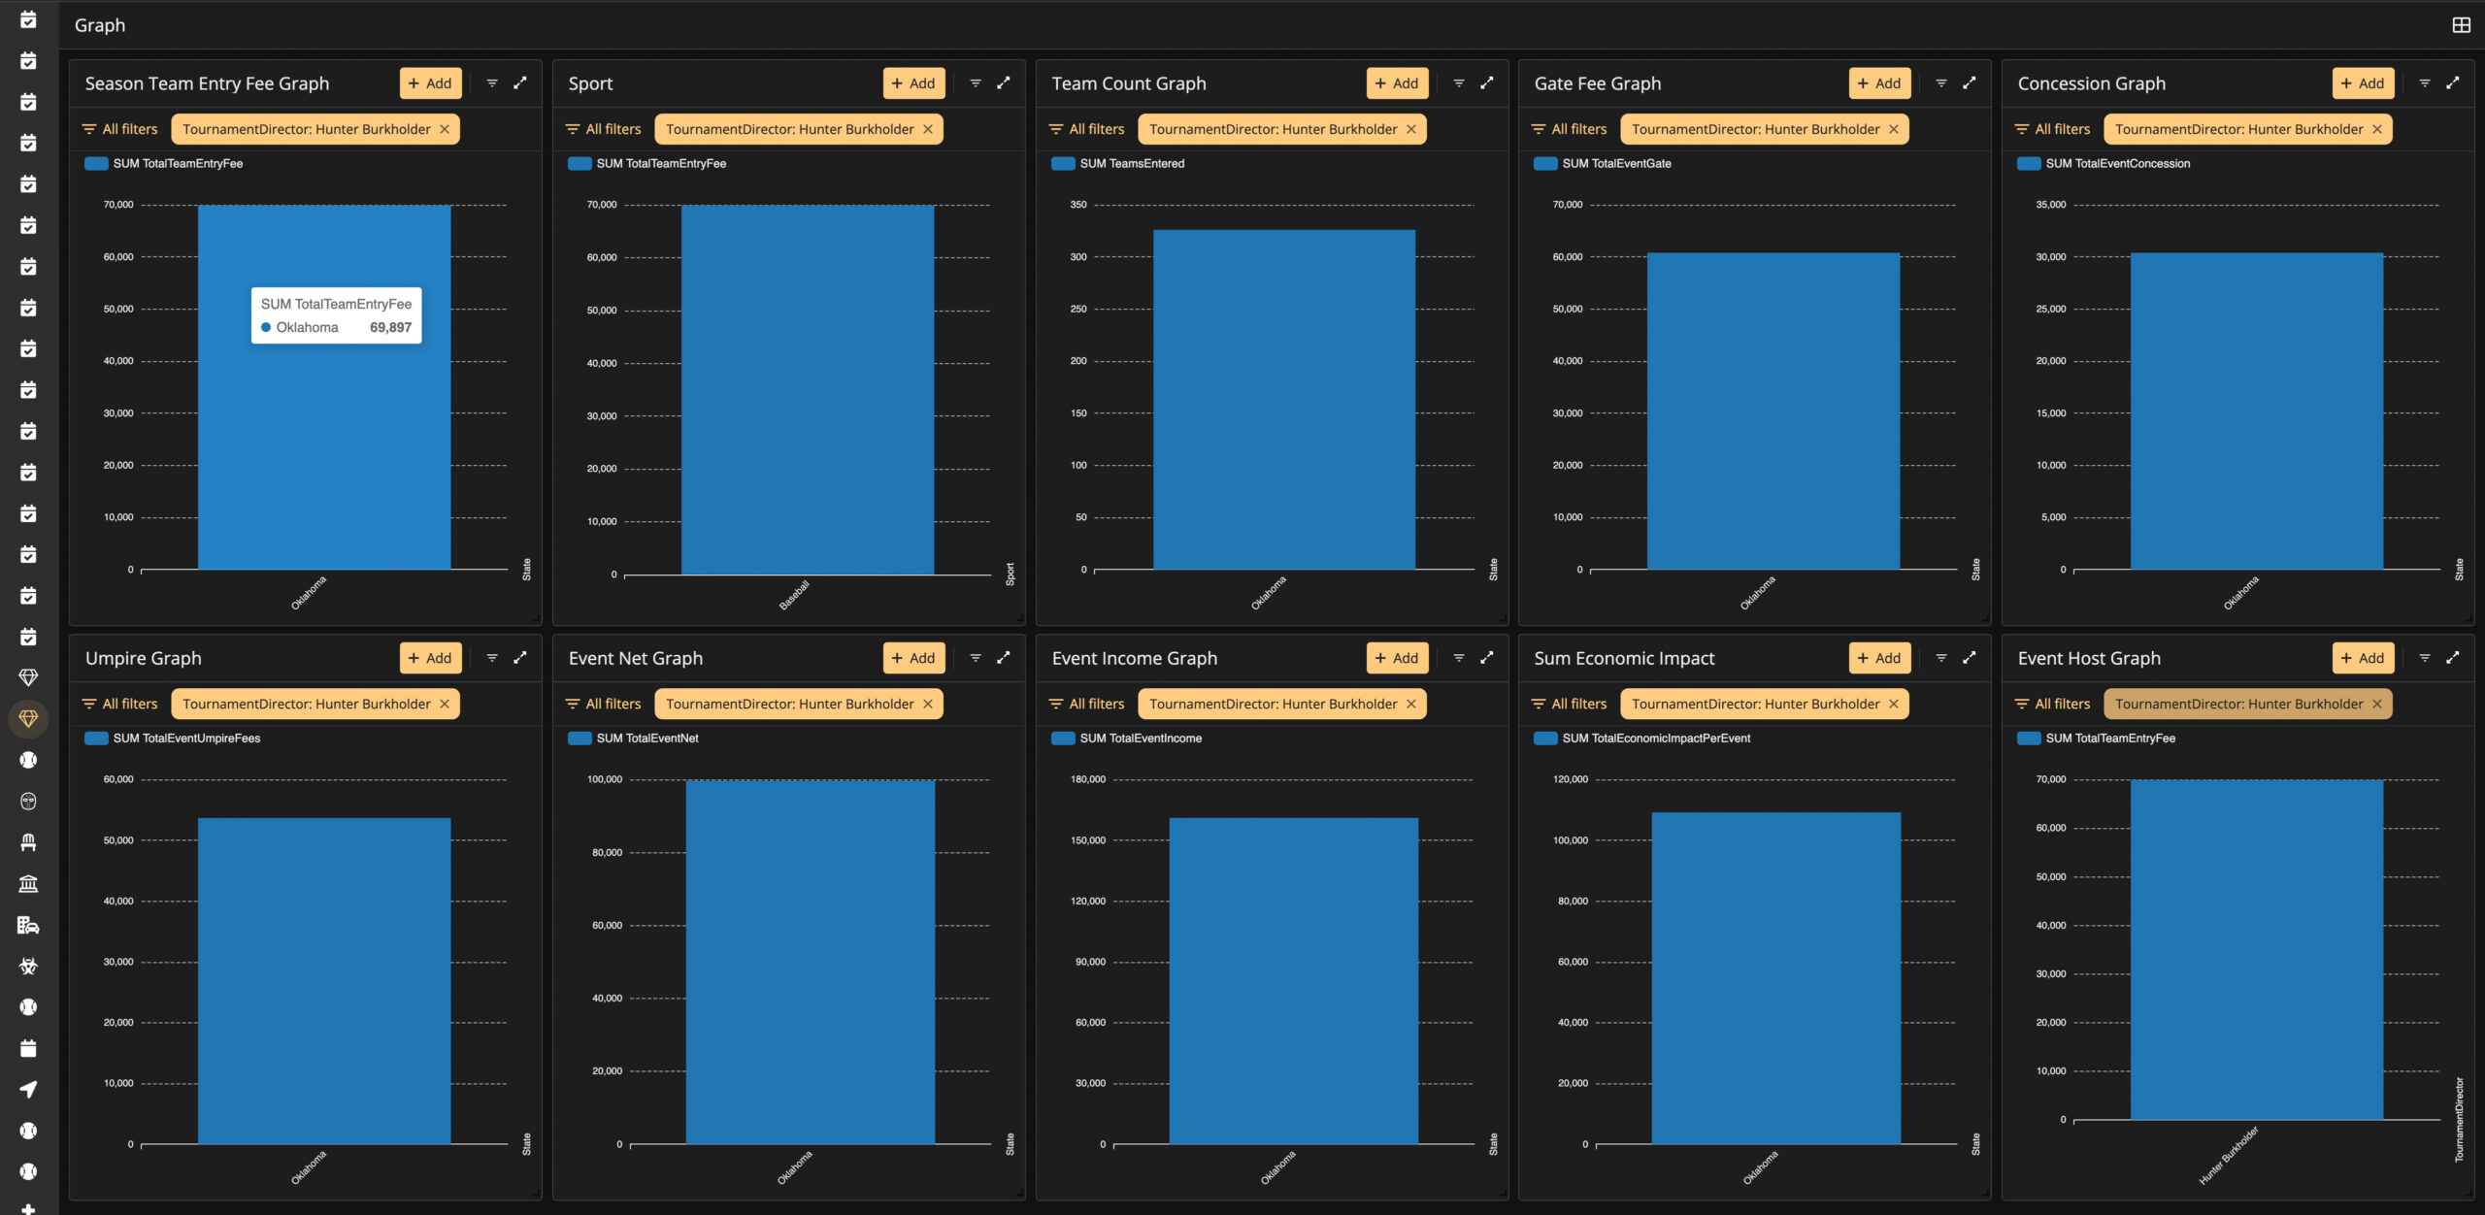Toggle the SUM TeamsEntered legend swatch
The image size is (2485, 1215).
pyautogui.click(x=1063, y=164)
